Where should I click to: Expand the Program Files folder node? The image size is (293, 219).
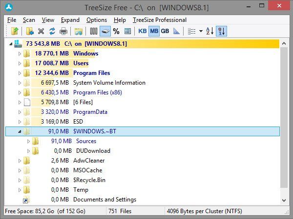tap(20, 73)
